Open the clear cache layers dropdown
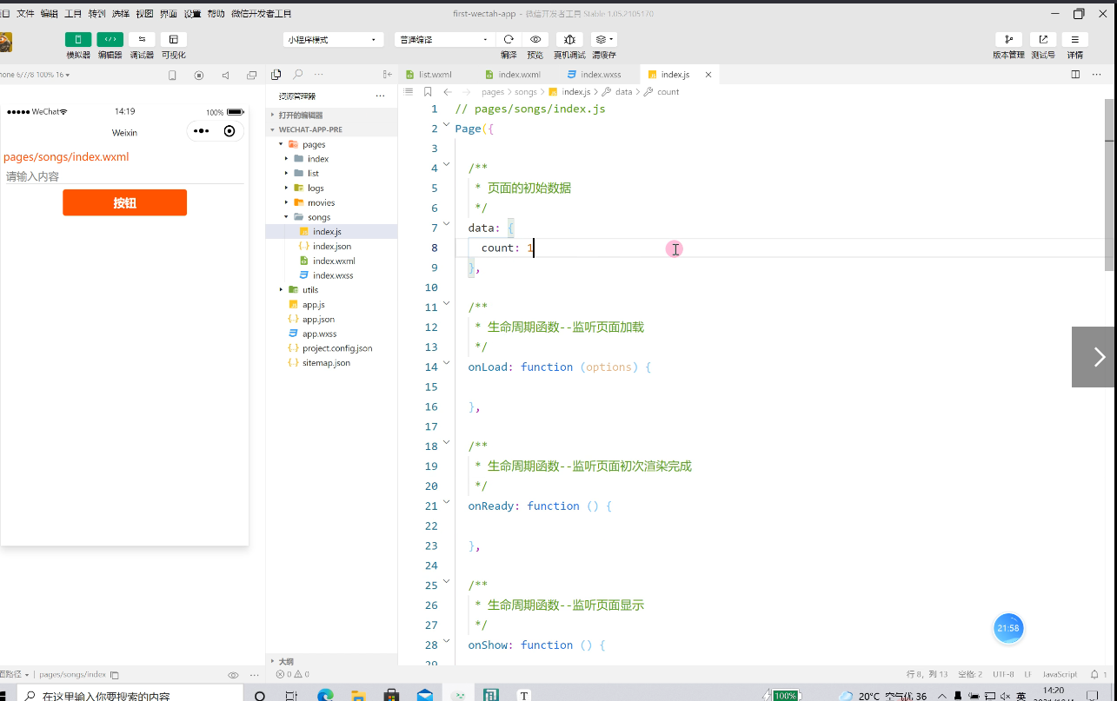 (604, 39)
